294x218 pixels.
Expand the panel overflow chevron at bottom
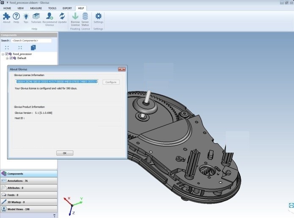pyautogui.click(x=55, y=215)
